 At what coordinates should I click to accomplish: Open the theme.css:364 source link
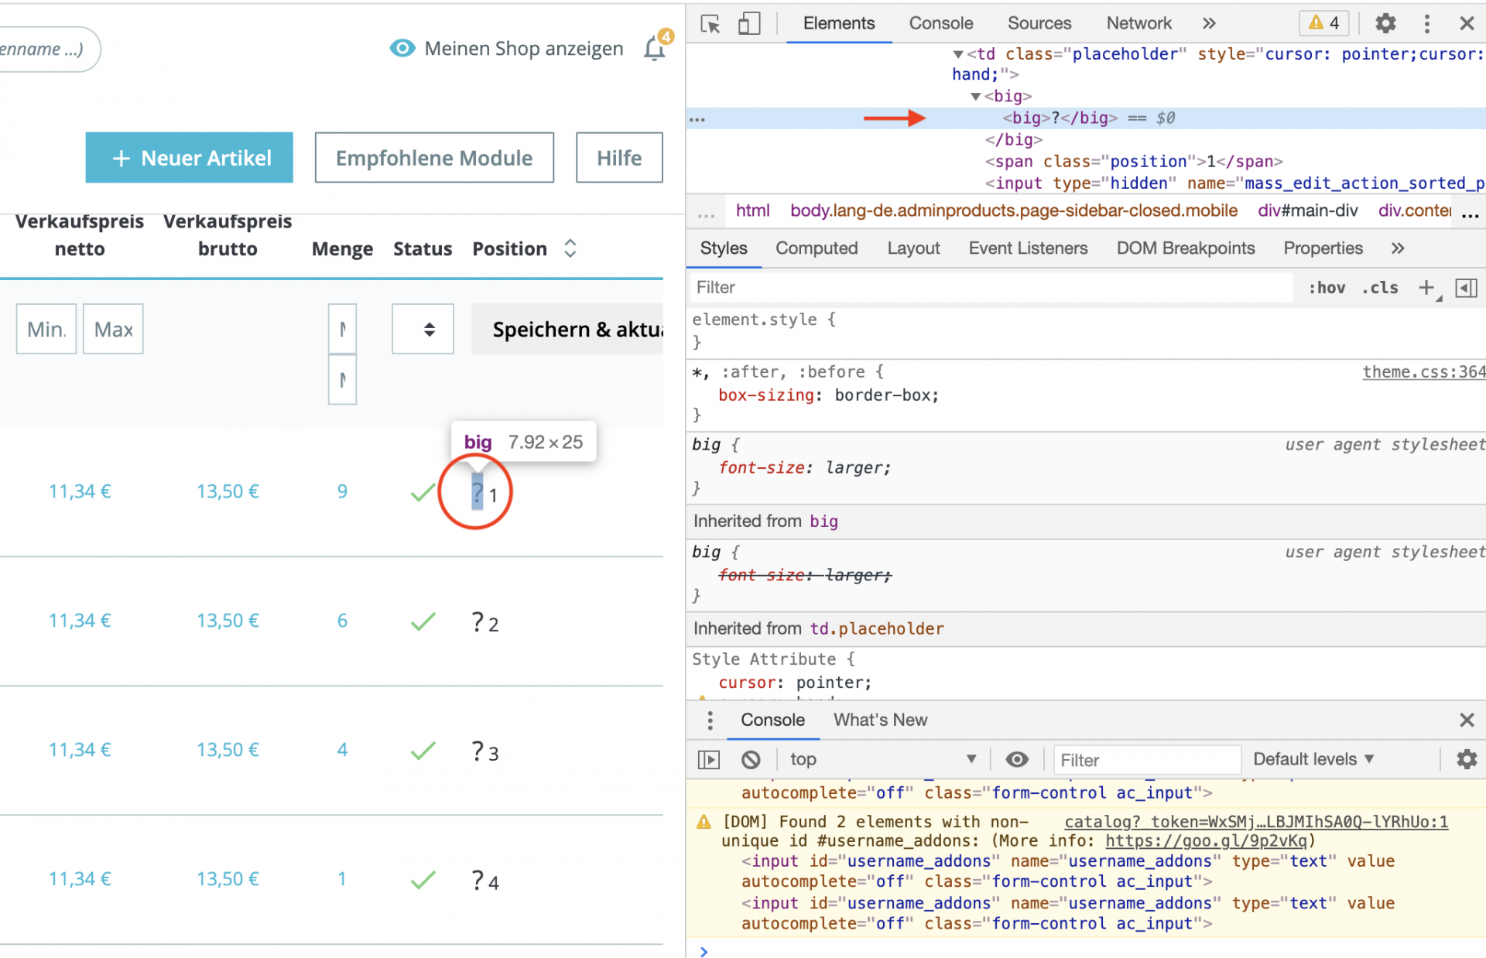click(1423, 372)
